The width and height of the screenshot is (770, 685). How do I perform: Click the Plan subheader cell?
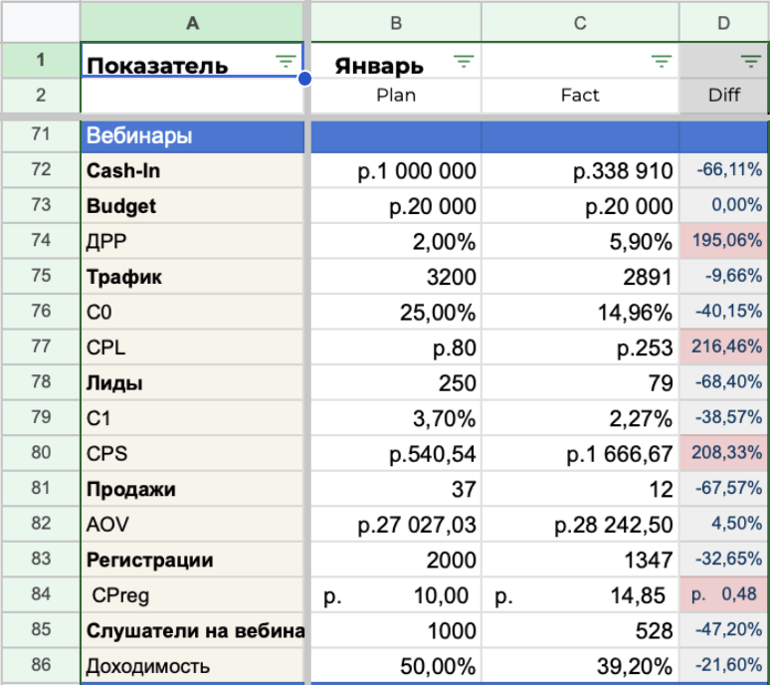tap(396, 96)
